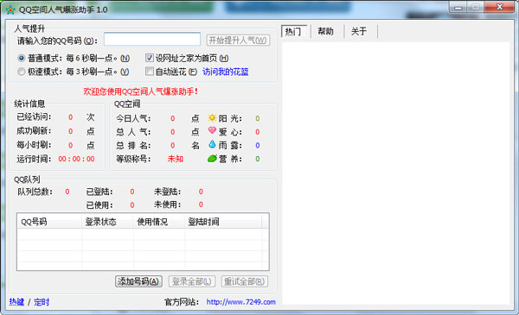Image resolution: width=519 pixels, height=315 pixels.
Task: Minimize the window
Action: 458,7
